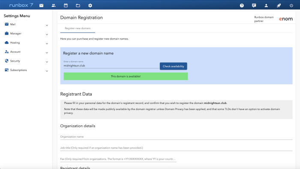Click the Security shield icon

7,61
